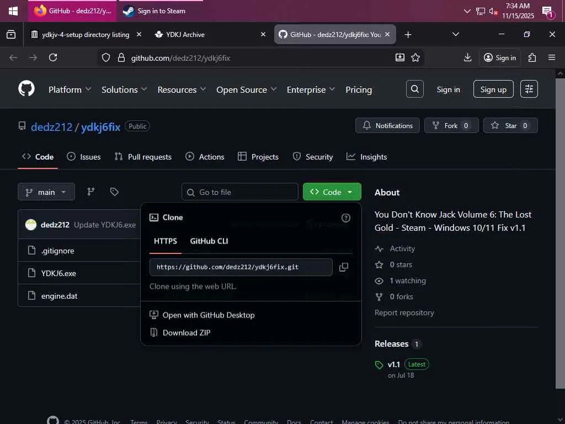Open the YDKJ6.exe file
This screenshot has width=565, height=424.
point(58,273)
